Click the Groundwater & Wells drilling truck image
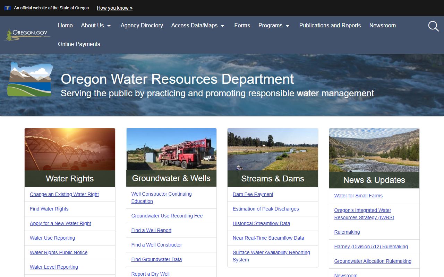The image size is (444, 277). (171, 149)
